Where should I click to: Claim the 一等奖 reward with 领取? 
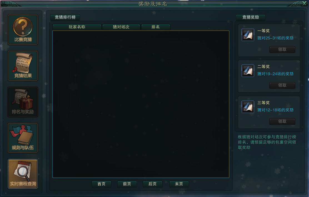pos(282,49)
